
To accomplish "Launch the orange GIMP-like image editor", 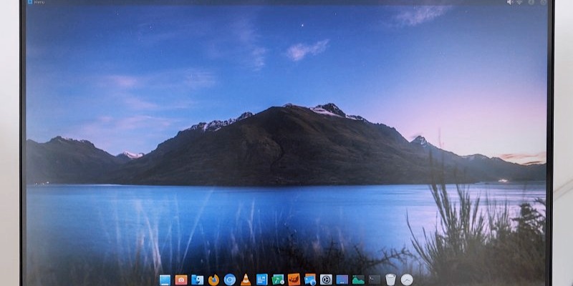I will (294, 280).
